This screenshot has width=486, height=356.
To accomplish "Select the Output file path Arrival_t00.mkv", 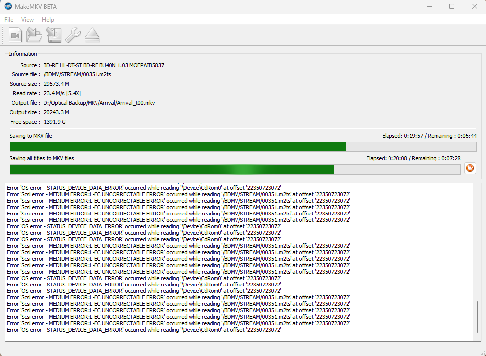I will pyautogui.click(x=99, y=103).
